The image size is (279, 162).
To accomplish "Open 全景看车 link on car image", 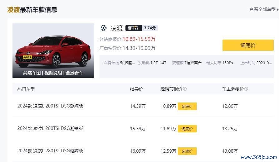I will (74, 73).
